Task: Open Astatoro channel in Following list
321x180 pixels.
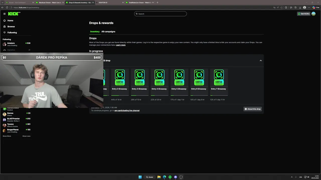Action: [x=17, y=44]
